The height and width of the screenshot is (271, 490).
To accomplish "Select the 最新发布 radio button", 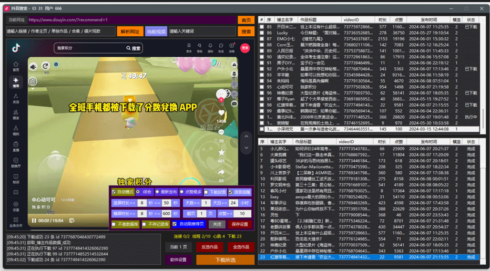I will (x=157, y=192).
